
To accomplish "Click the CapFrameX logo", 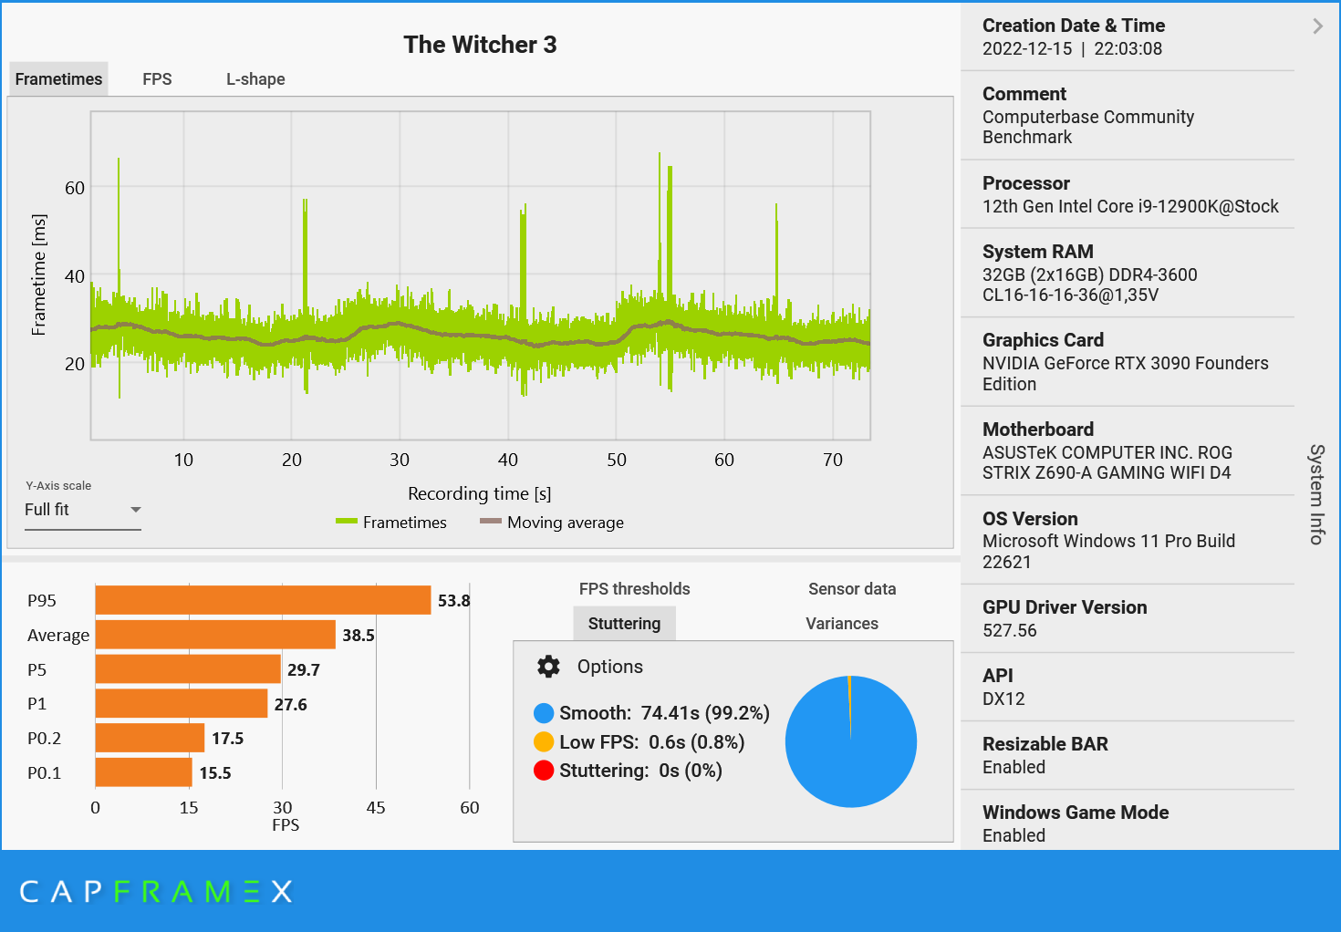I will pyautogui.click(x=155, y=891).
